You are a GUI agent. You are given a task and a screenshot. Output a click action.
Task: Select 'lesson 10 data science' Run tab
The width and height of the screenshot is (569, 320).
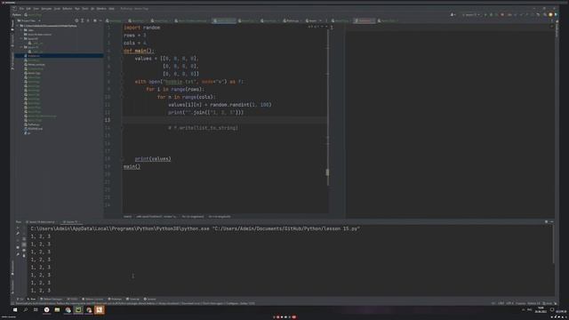[x=41, y=221]
